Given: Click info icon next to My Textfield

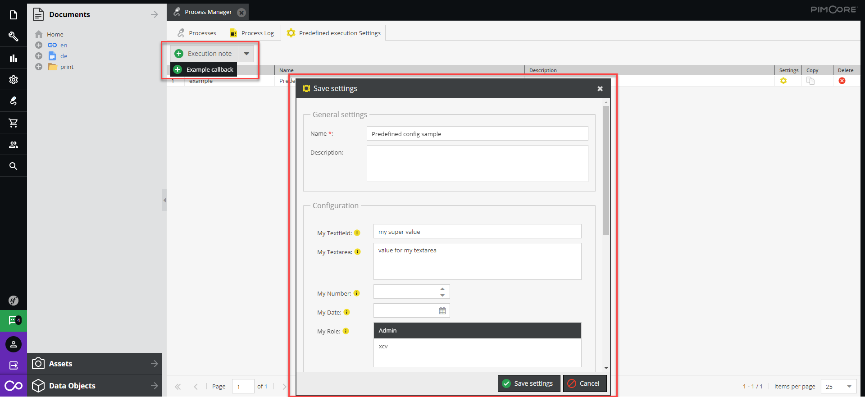Looking at the screenshot, I should tap(357, 233).
